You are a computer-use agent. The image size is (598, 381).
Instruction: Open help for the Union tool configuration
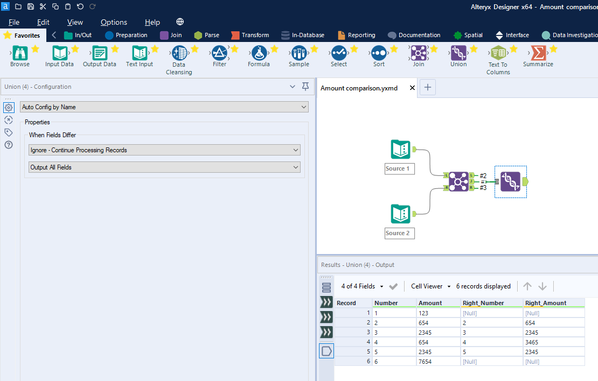point(8,145)
